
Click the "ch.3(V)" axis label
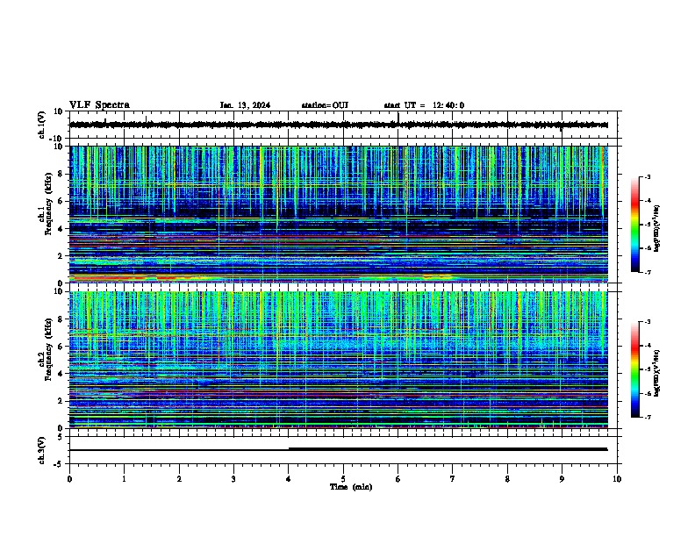click(41, 451)
